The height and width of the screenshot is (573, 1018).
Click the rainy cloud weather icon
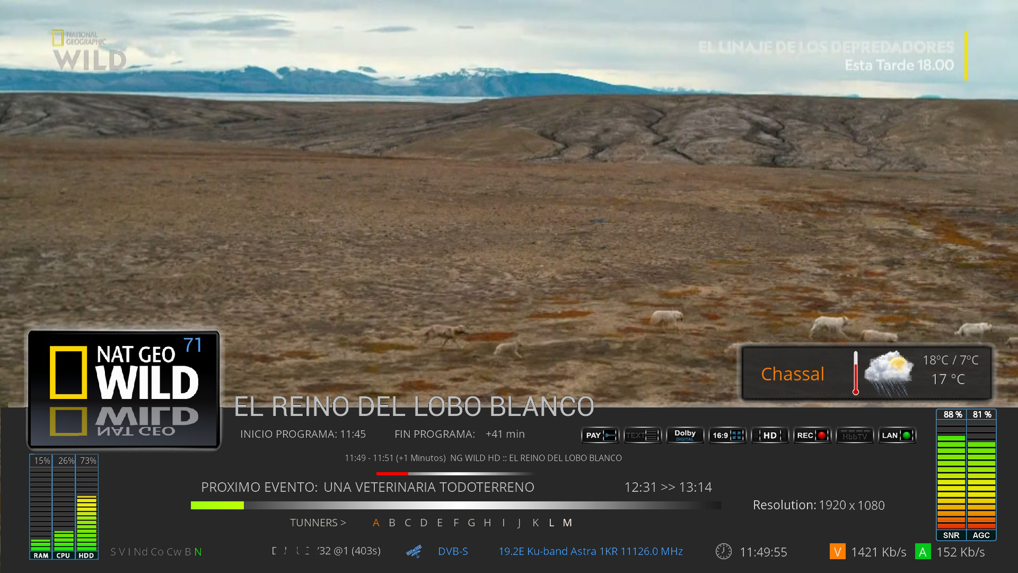pos(889,373)
